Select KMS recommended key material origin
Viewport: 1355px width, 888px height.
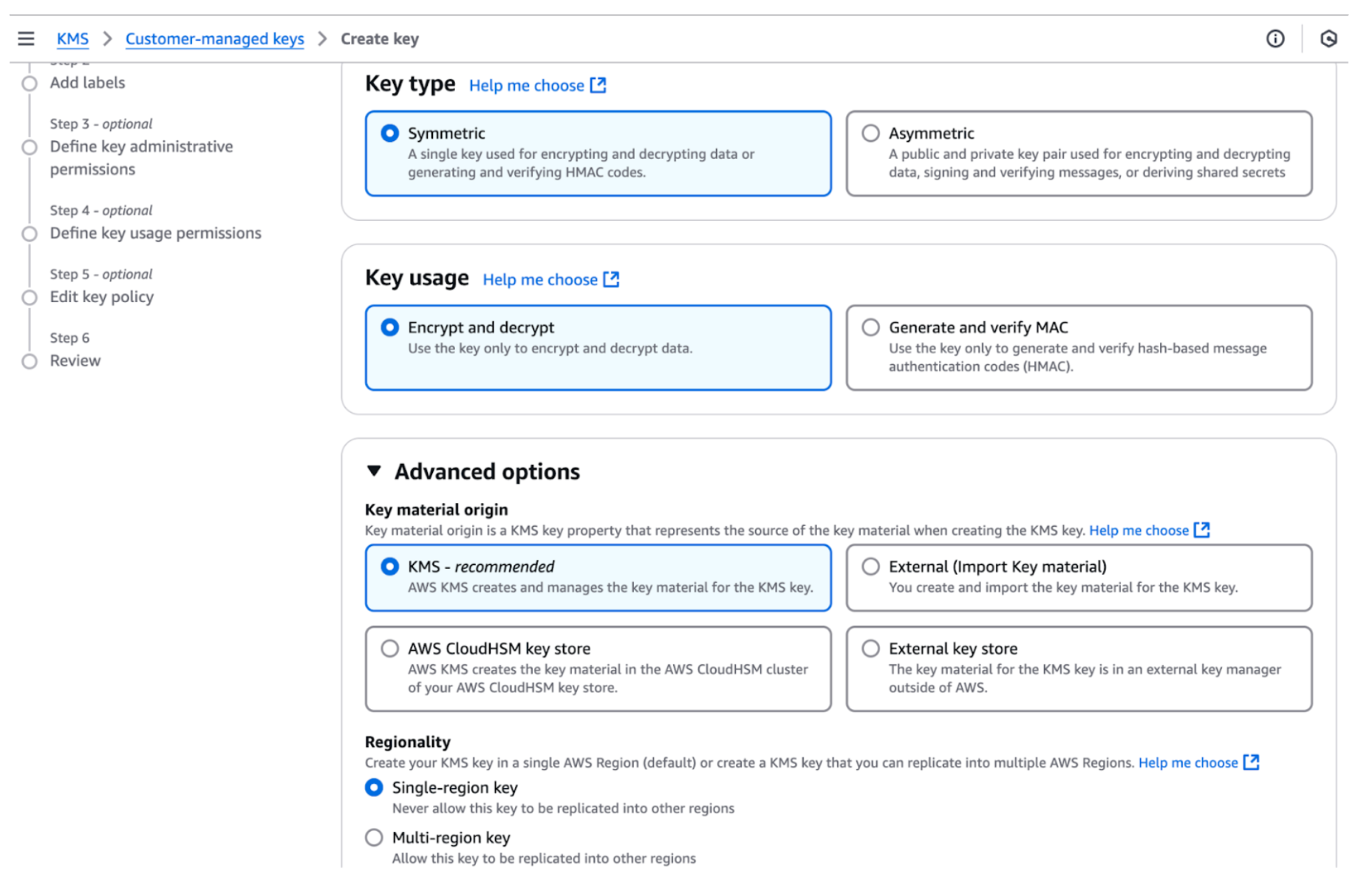point(389,567)
